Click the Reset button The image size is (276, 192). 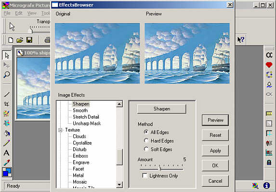point(215,135)
